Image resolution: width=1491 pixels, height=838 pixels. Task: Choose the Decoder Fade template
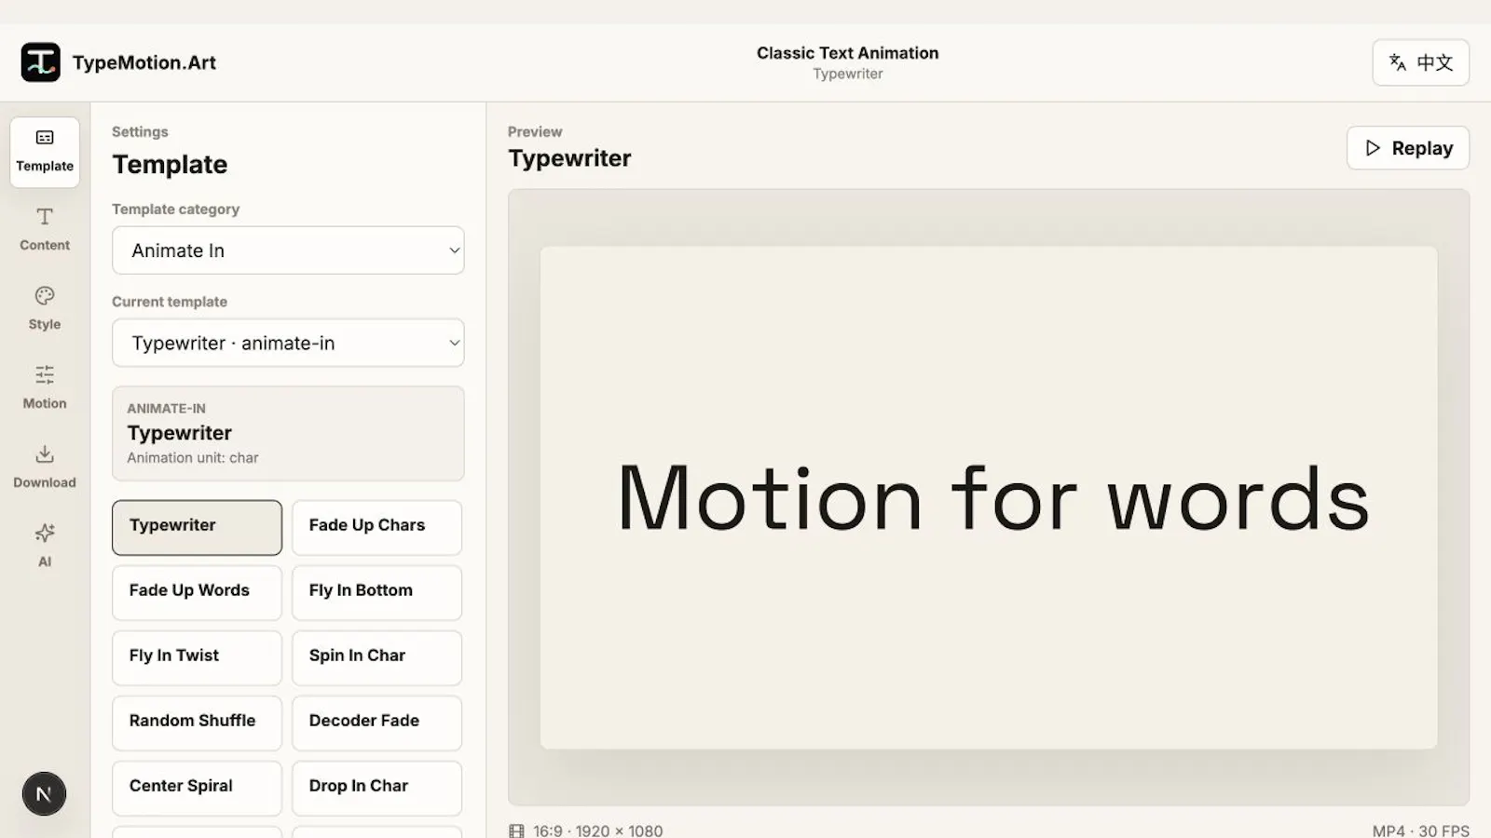point(376,723)
